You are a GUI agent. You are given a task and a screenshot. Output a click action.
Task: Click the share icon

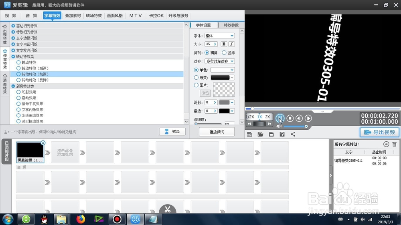[x=293, y=135]
